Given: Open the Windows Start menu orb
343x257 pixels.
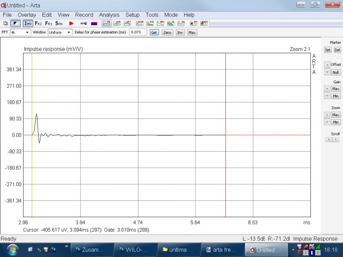Looking at the screenshot, I should pos(12,249).
